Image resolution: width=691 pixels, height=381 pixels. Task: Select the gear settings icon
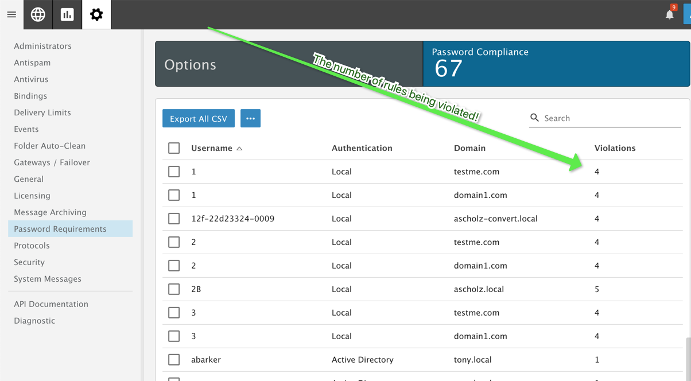(96, 14)
